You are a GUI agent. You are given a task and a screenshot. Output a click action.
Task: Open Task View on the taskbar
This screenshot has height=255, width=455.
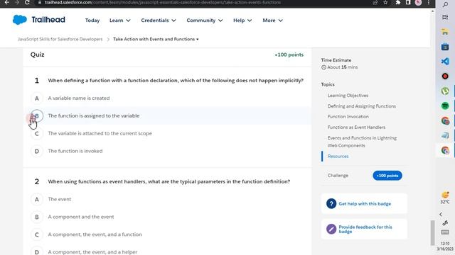pos(445,17)
